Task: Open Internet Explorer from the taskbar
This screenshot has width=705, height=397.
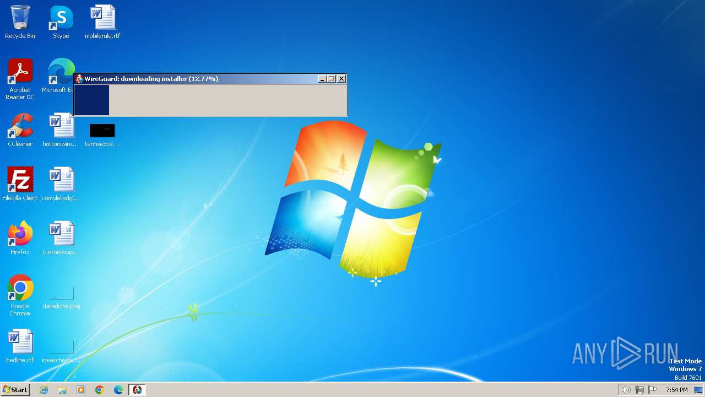Action: tap(44, 390)
